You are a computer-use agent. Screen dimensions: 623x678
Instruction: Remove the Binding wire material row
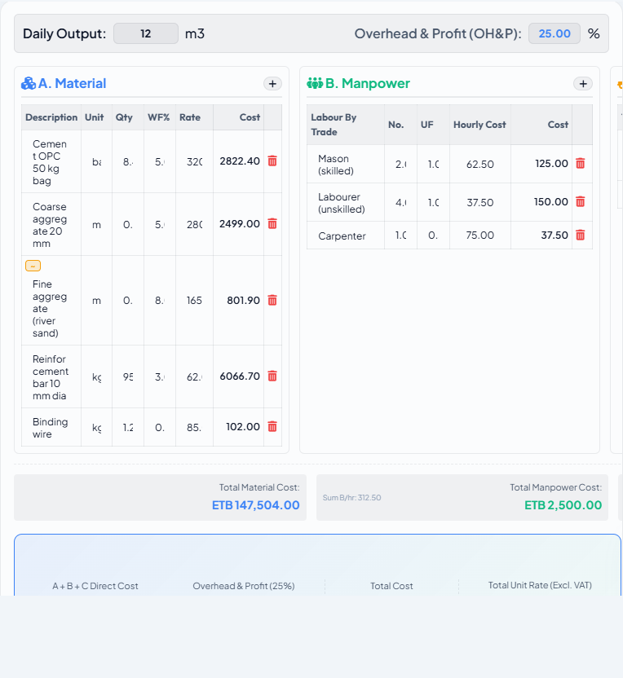272,427
